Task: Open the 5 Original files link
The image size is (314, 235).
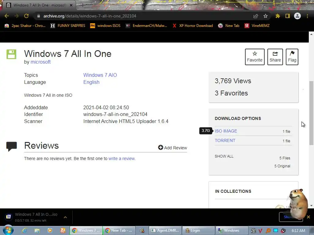Action: (282, 166)
